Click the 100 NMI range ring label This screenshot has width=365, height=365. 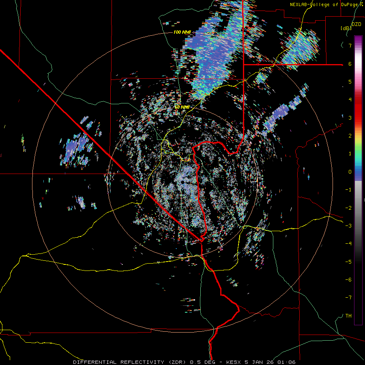click(x=182, y=32)
